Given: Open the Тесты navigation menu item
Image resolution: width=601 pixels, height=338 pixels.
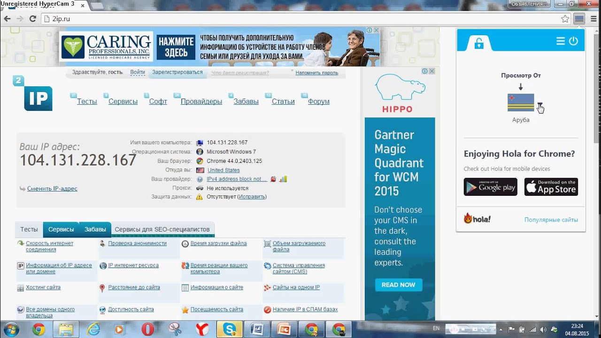Looking at the screenshot, I should coord(87,101).
